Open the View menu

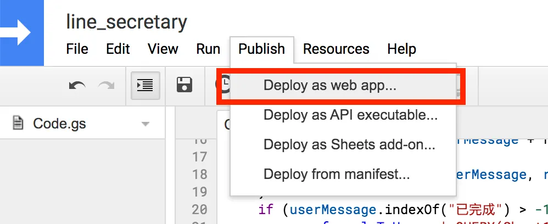163,49
